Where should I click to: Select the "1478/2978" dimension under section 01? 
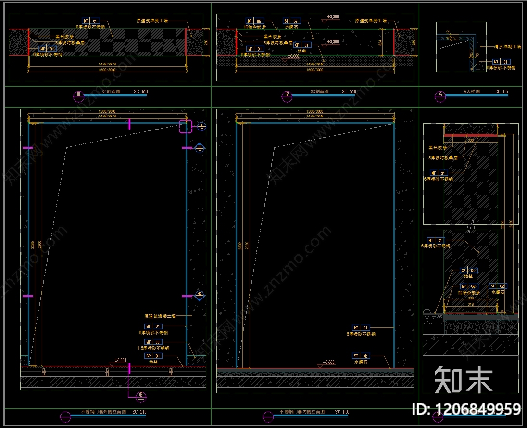[107, 64]
